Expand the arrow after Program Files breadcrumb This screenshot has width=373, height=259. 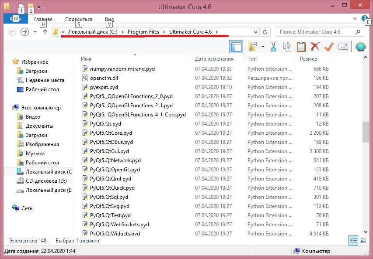164,32
